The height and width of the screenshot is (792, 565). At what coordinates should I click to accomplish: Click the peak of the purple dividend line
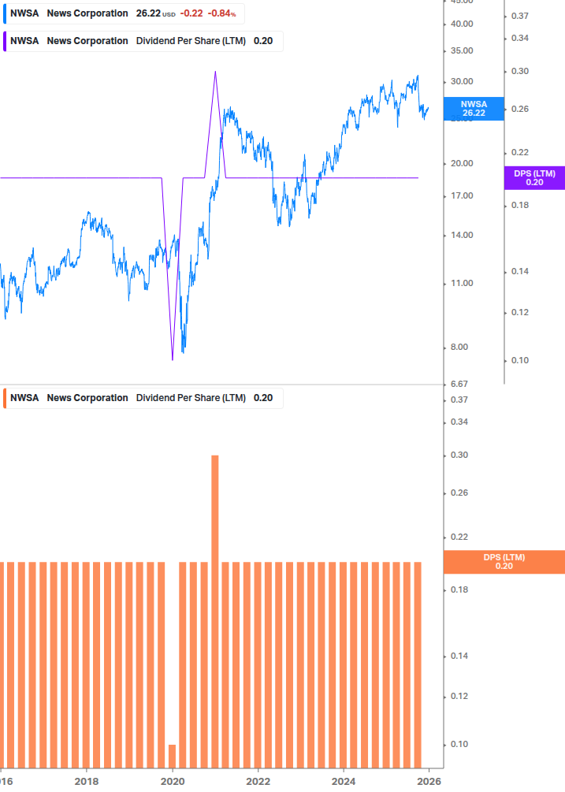point(216,73)
